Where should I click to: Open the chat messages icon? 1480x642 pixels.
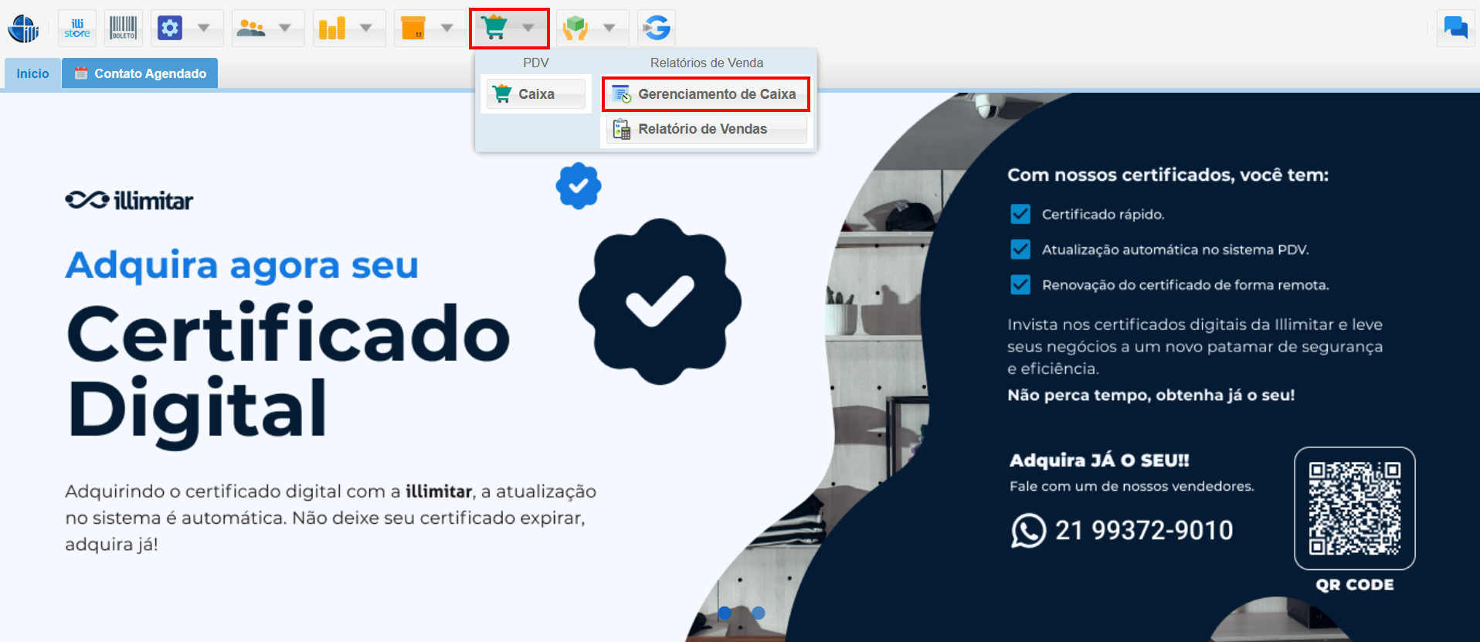coord(1456,29)
